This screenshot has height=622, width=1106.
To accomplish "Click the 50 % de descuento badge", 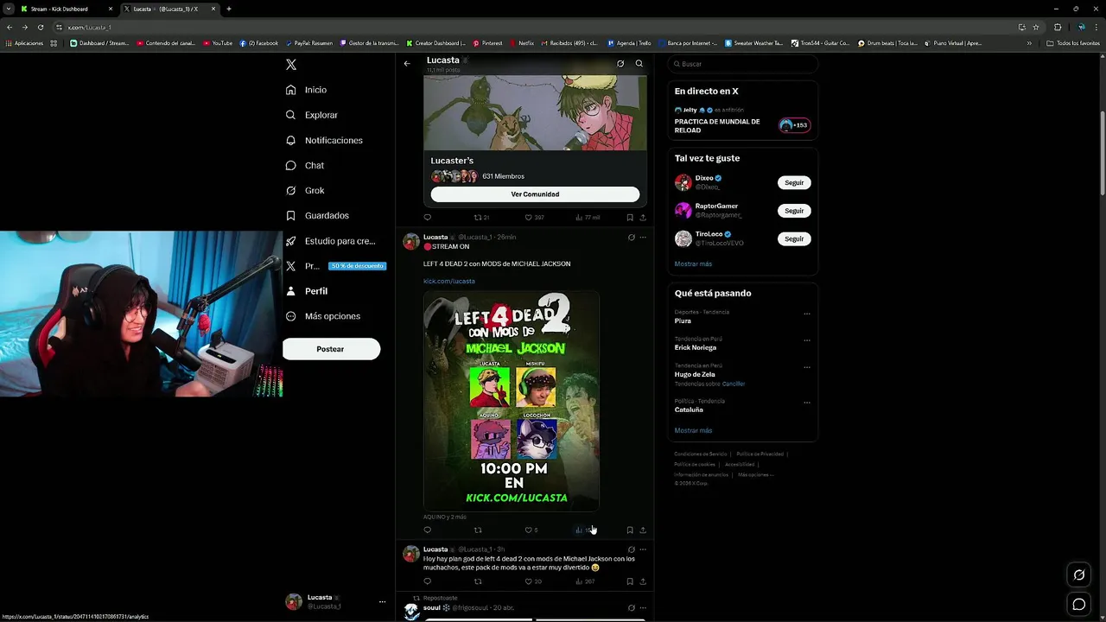I will click(x=357, y=266).
